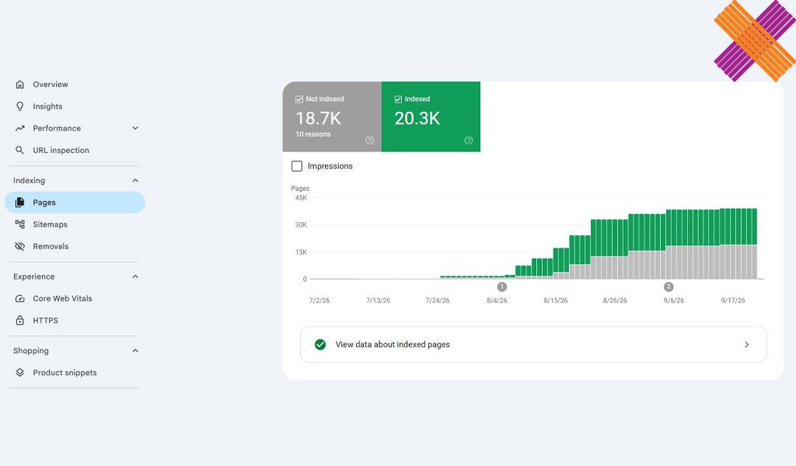
Task: Click the Removals crossed-eye icon
Action: click(19, 246)
